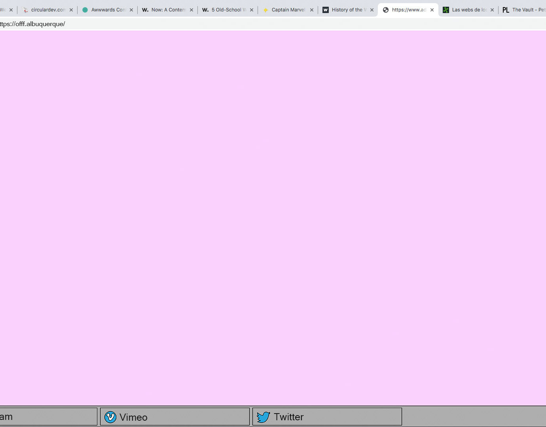Close the Awwwards Conference tab

131,10
